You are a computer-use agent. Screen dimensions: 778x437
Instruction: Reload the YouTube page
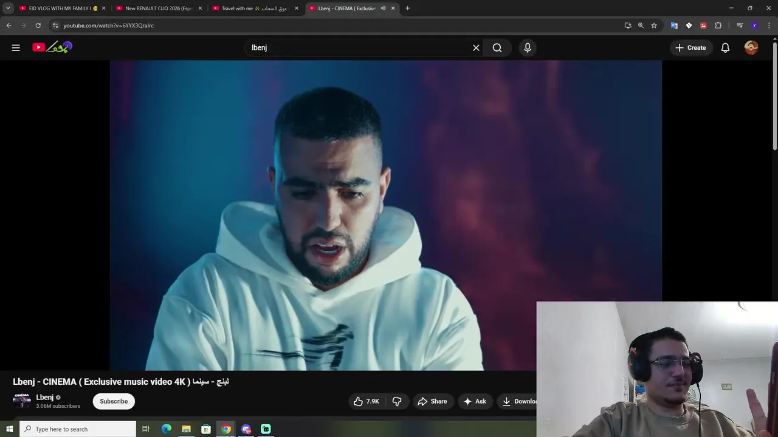point(38,25)
